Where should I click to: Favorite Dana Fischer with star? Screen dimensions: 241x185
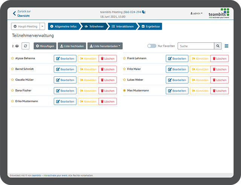(12, 90)
